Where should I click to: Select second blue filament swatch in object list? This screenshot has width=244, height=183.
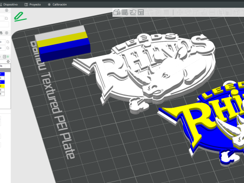click(x=2, y=82)
